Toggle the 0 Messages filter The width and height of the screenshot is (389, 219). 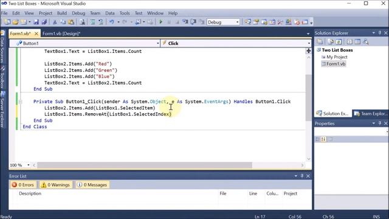coord(92,185)
